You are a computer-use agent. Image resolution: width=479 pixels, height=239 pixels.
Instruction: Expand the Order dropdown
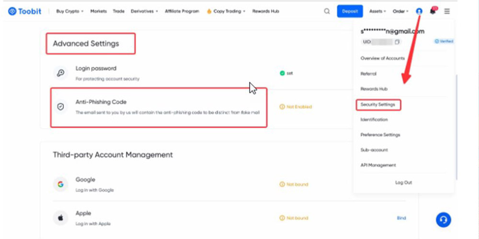[x=400, y=11]
